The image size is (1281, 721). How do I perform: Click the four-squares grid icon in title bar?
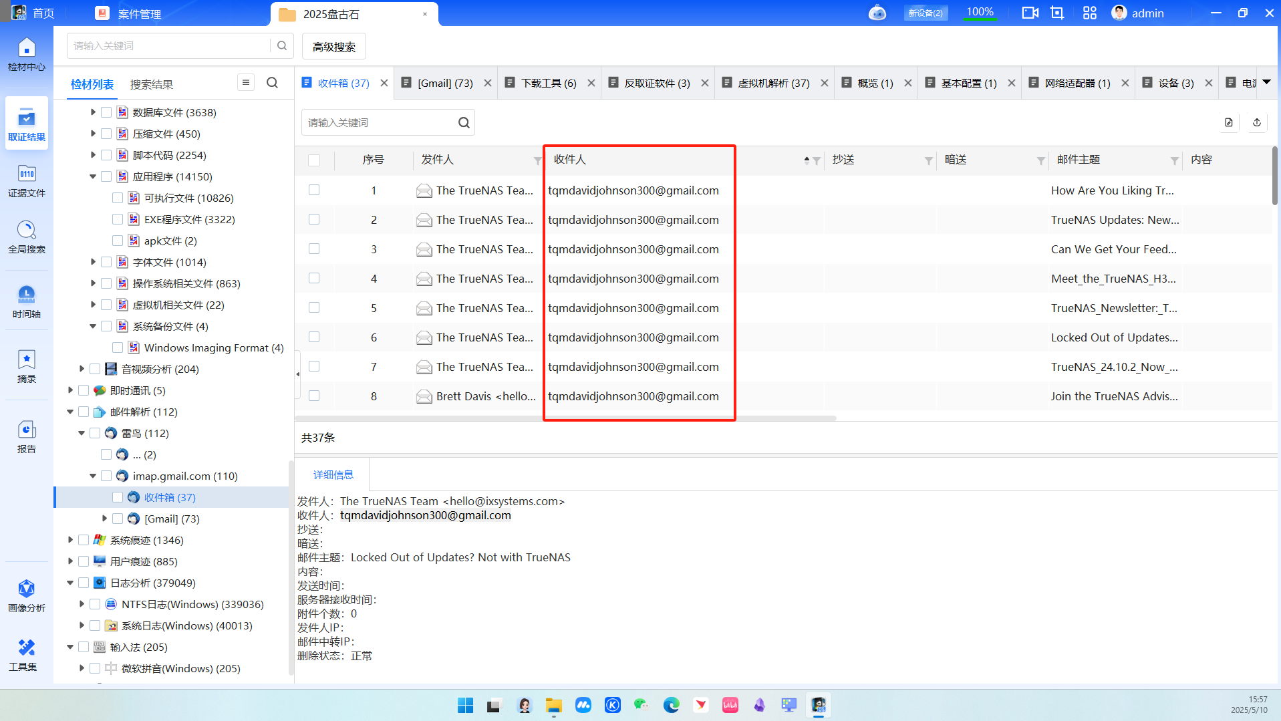(x=1090, y=13)
